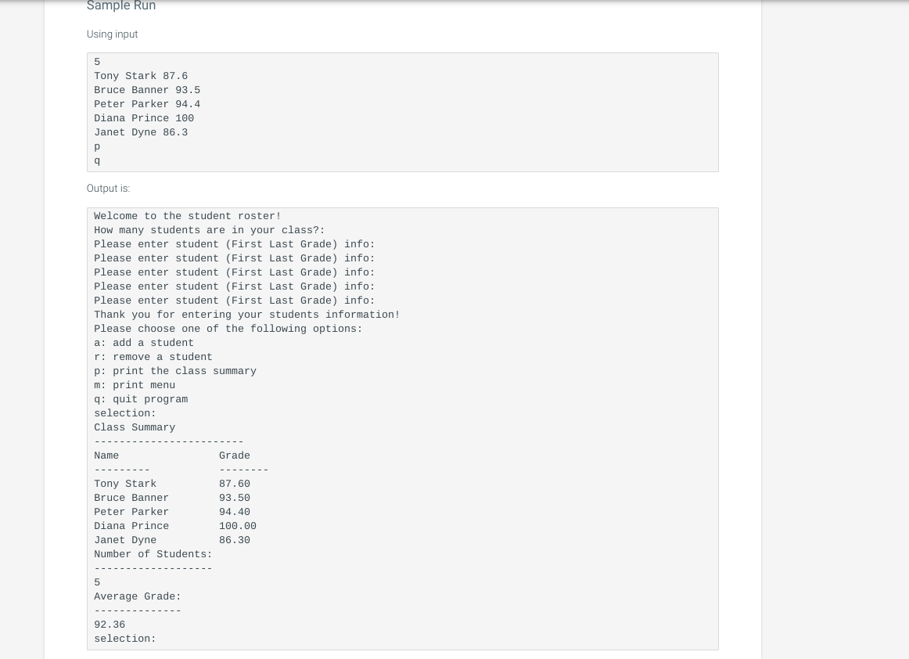Click the "m: print menu" option text
The height and width of the screenshot is (659, 909).
[135, 385]
